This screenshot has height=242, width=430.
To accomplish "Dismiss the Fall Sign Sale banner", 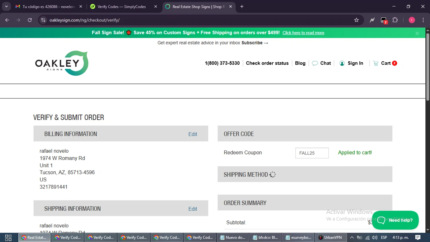I will pyautogui.click(x=417, y=33).
